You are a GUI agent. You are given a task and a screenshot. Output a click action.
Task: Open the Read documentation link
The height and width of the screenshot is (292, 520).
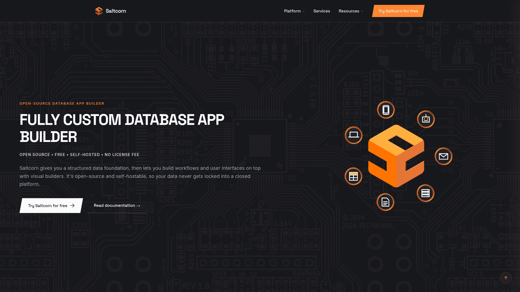(117, 205)
